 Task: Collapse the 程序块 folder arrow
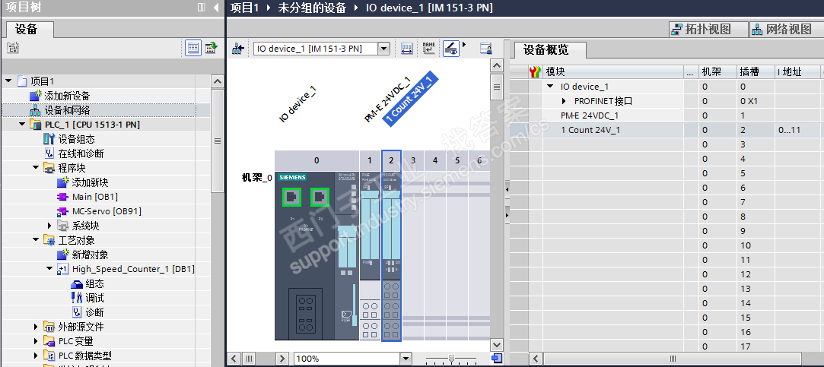[x=37, y=168]
